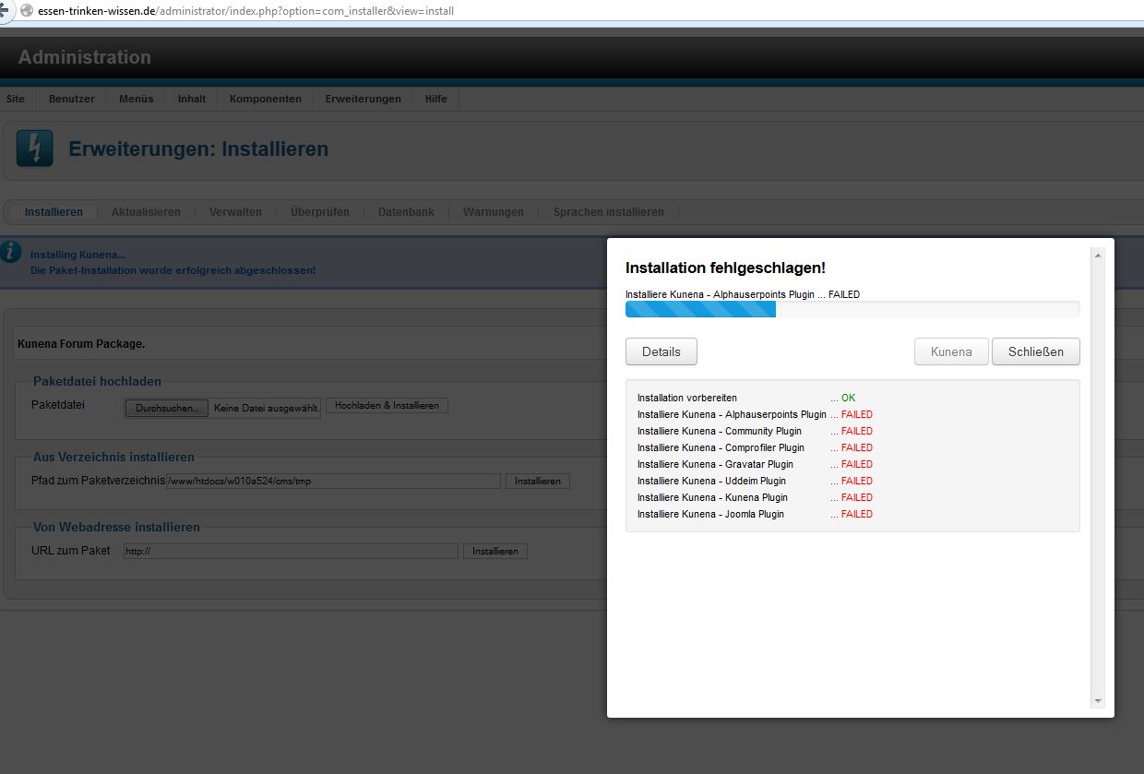Switch to the Verwalten tab
The image size is (1144, 774).
235,212
